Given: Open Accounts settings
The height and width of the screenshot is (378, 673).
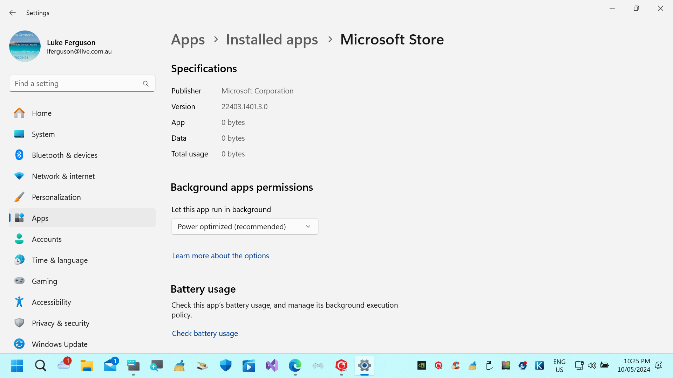Looking at the screenshot, I should point(82,239).
